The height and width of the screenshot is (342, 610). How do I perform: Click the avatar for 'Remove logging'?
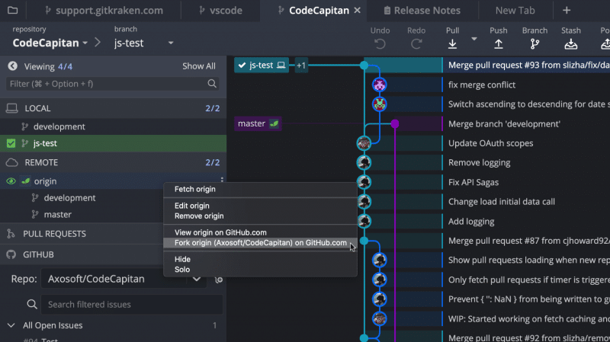[x=364, y=162]
